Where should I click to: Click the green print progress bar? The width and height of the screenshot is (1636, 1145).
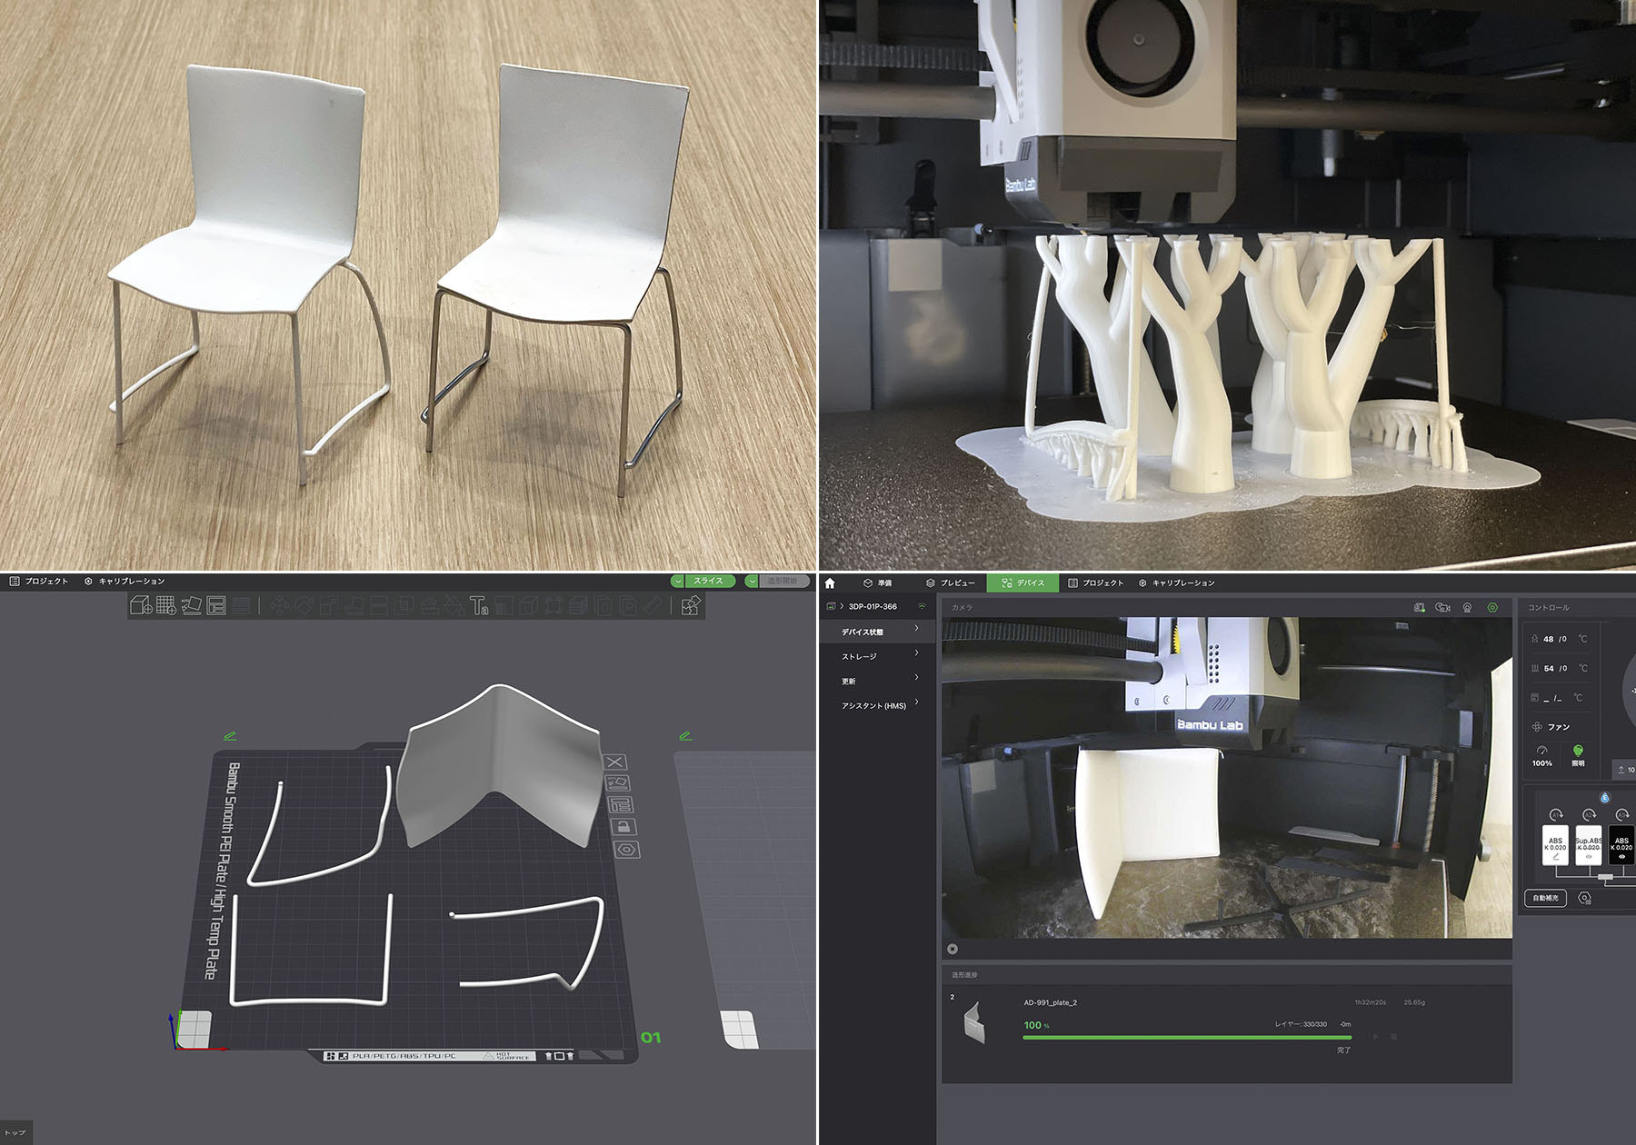(x=1186, y=1037)
